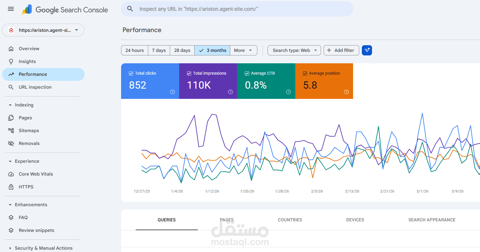The width and height of the screenshot is (480, 252).
Task: Click the ariston site property favicon
Action: pyautogui.click(x=11, y=30)
